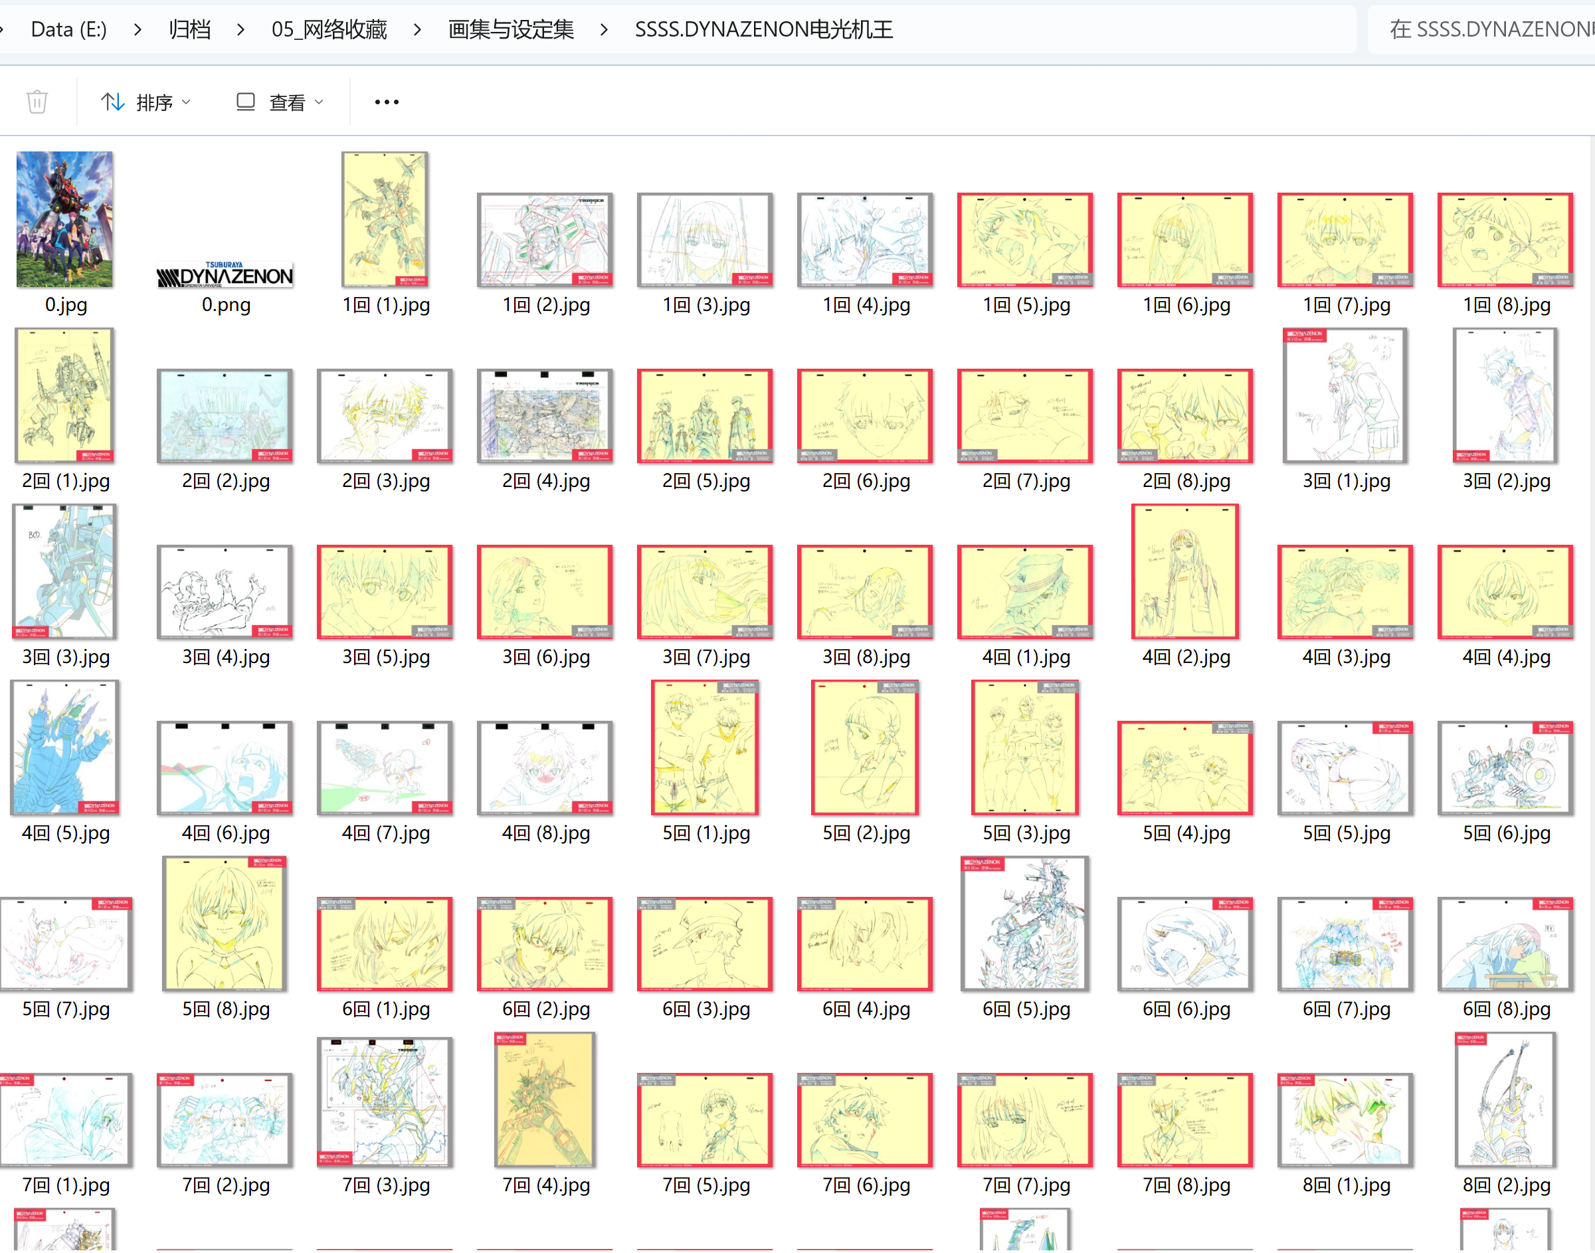Click file name 6回 (8).jpg

point(1507,1009)
